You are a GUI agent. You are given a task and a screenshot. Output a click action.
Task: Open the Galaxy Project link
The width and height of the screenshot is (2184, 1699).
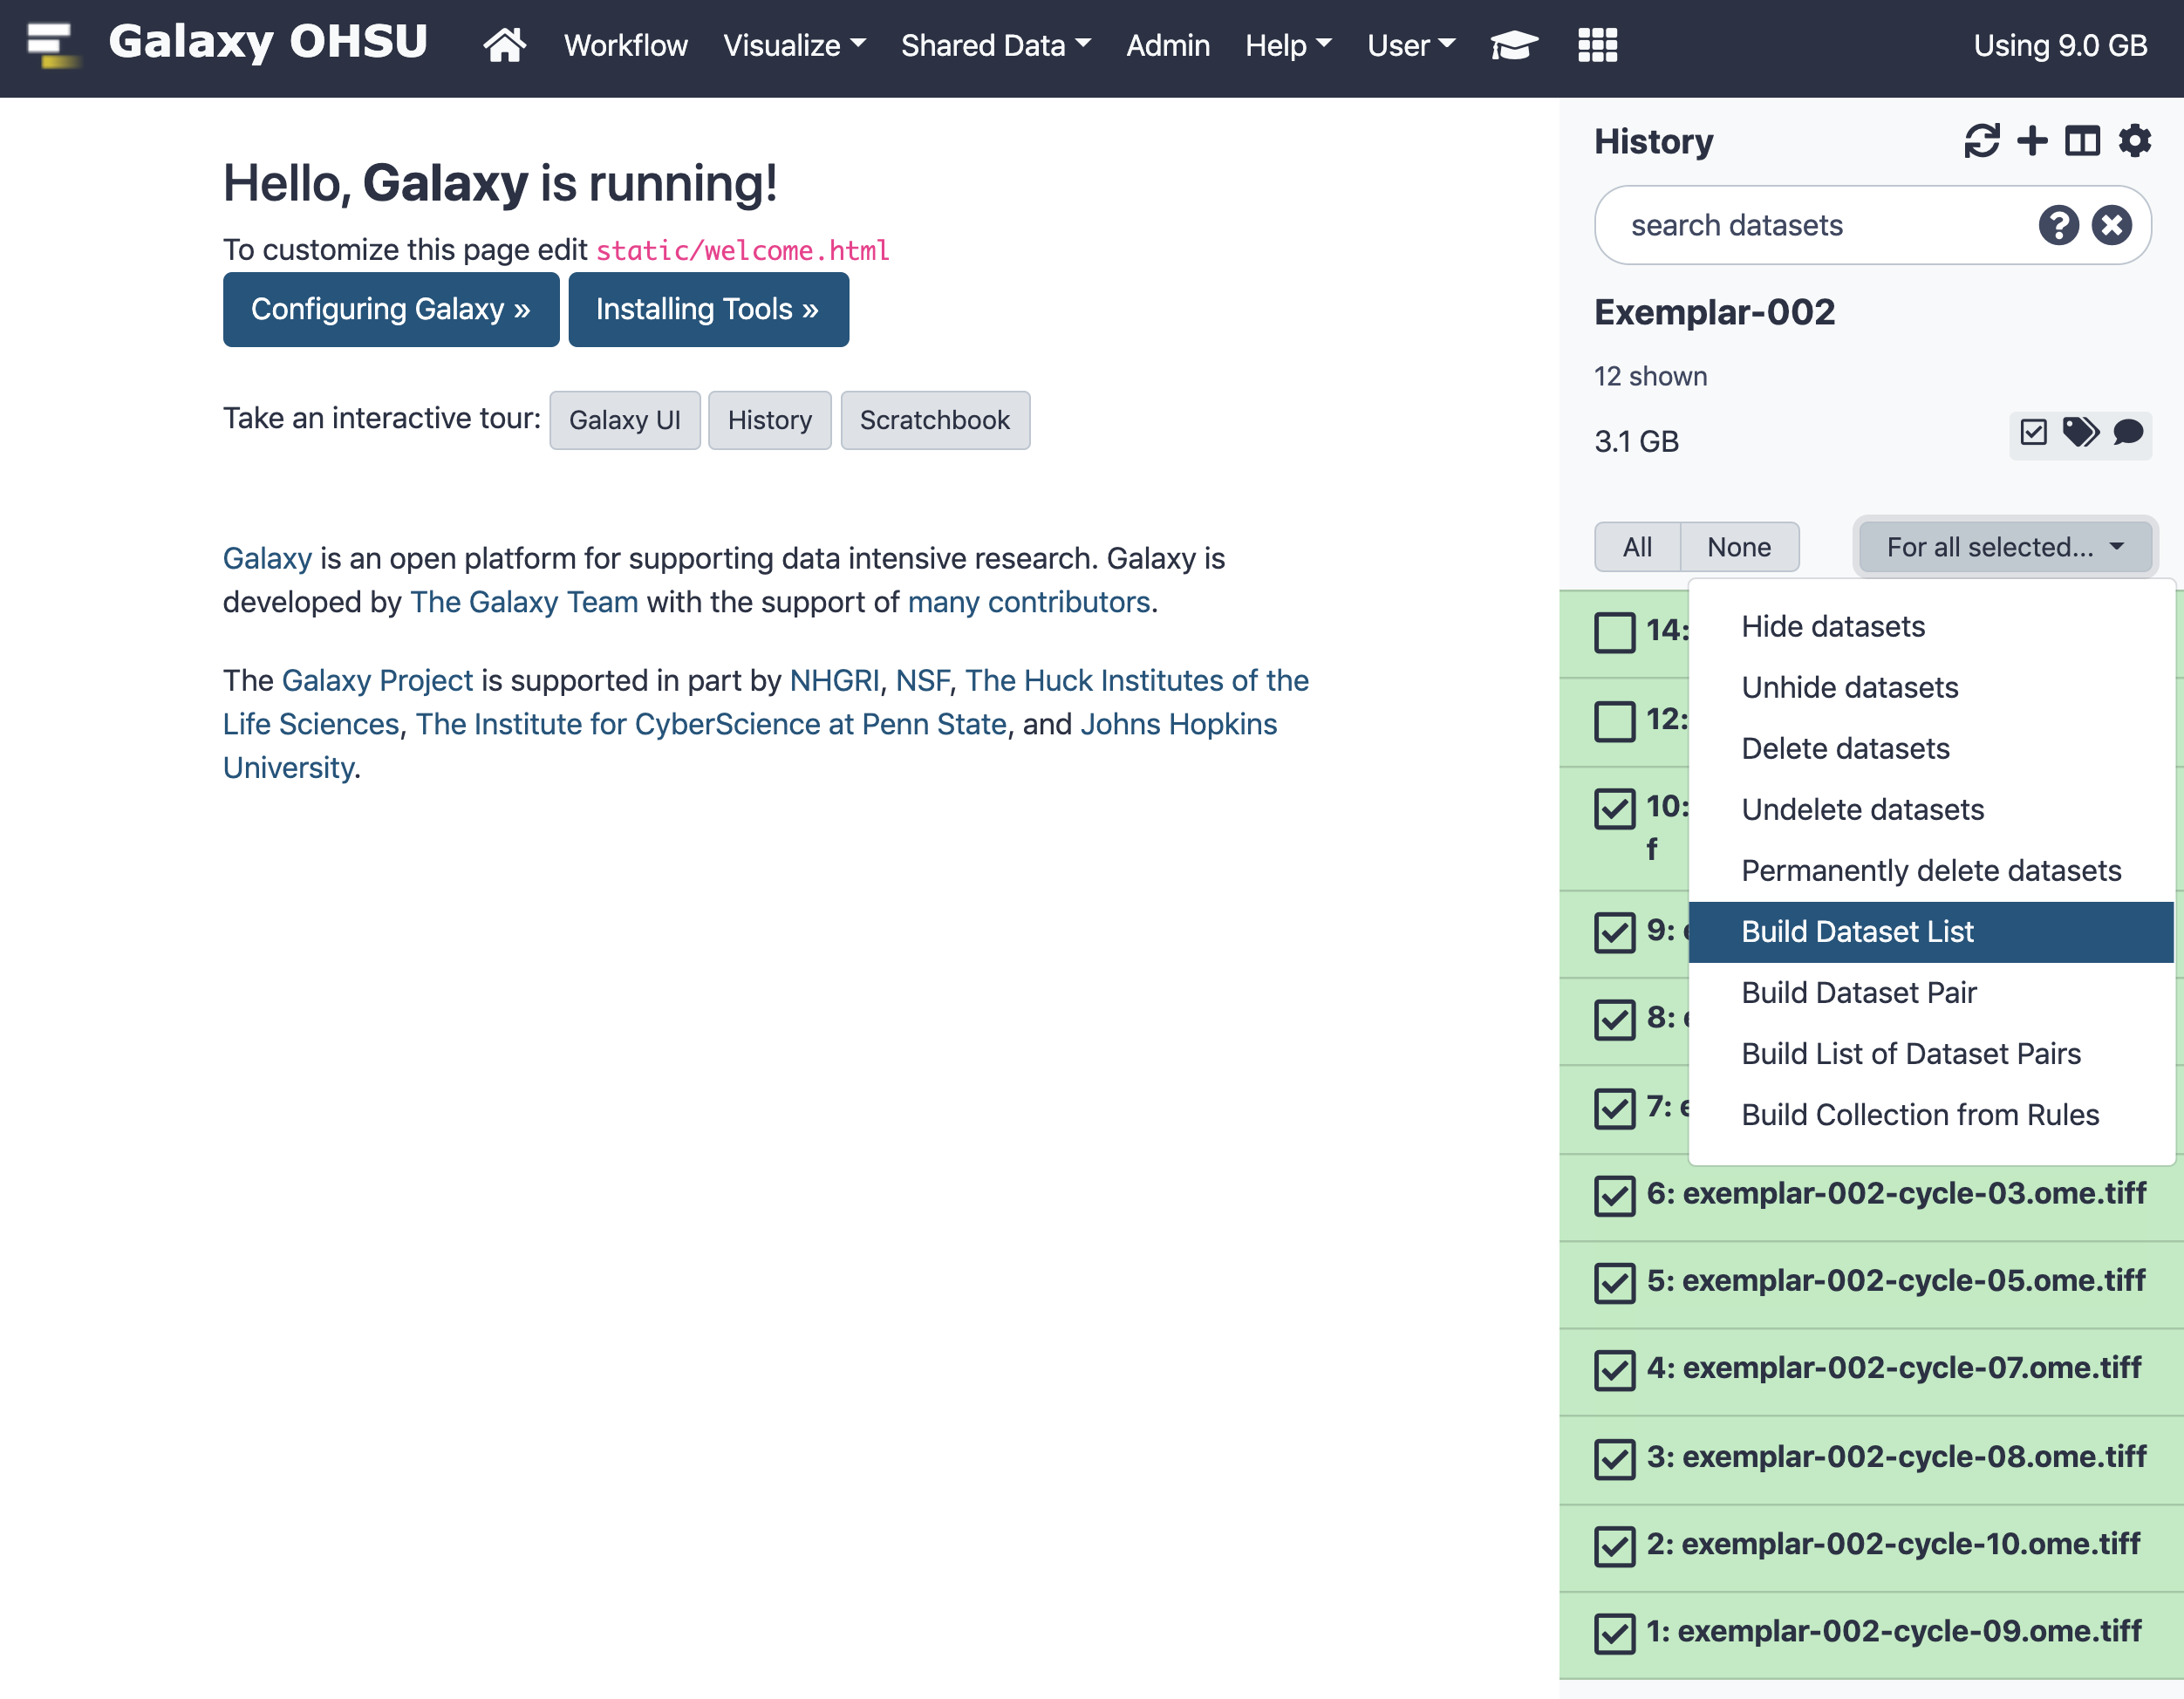point(377,680)
